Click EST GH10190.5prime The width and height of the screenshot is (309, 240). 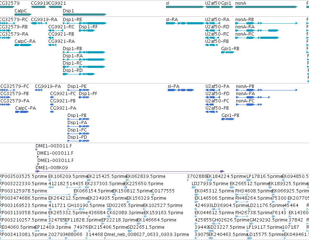click(x=86, y=206)
